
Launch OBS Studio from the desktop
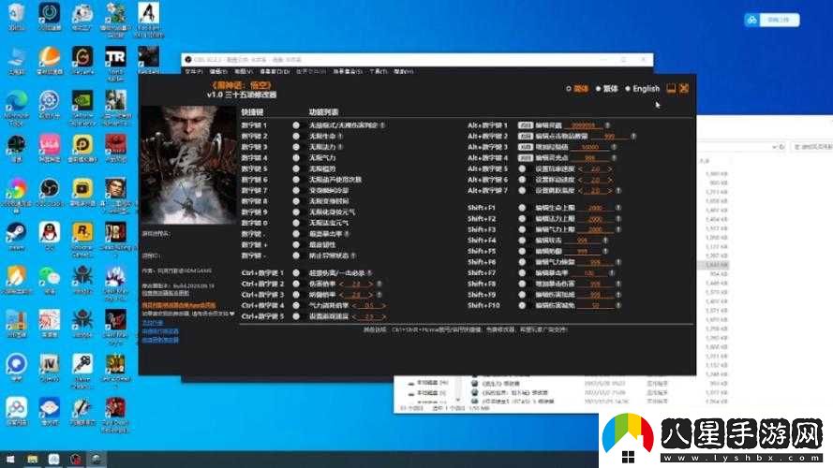(x=49, y=189)
